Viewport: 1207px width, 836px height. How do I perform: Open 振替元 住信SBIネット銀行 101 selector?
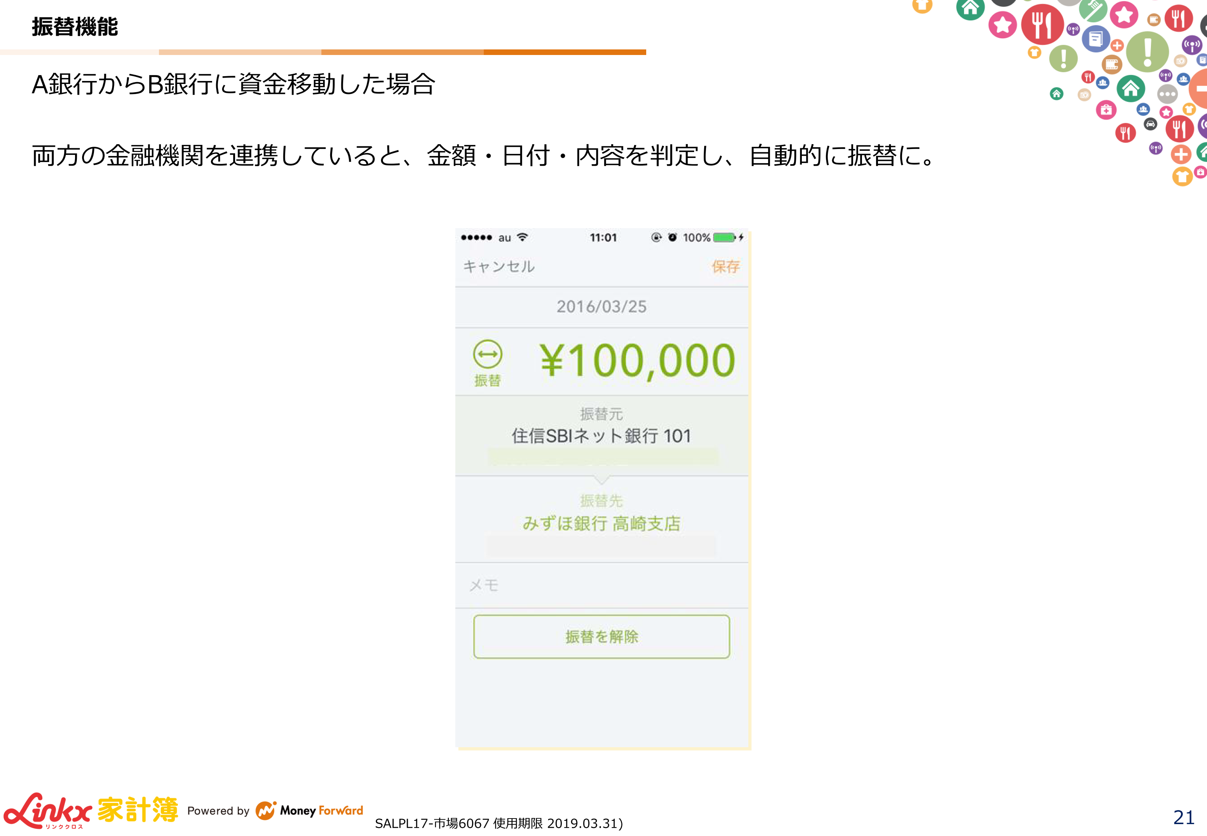point(601,435)
